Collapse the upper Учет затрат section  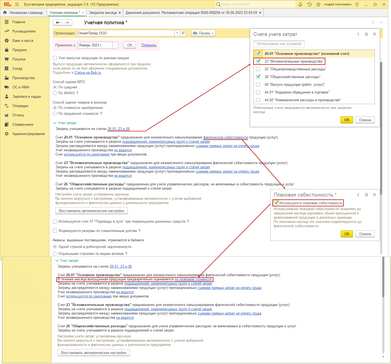pyautogui.click(x=55, y=123)
